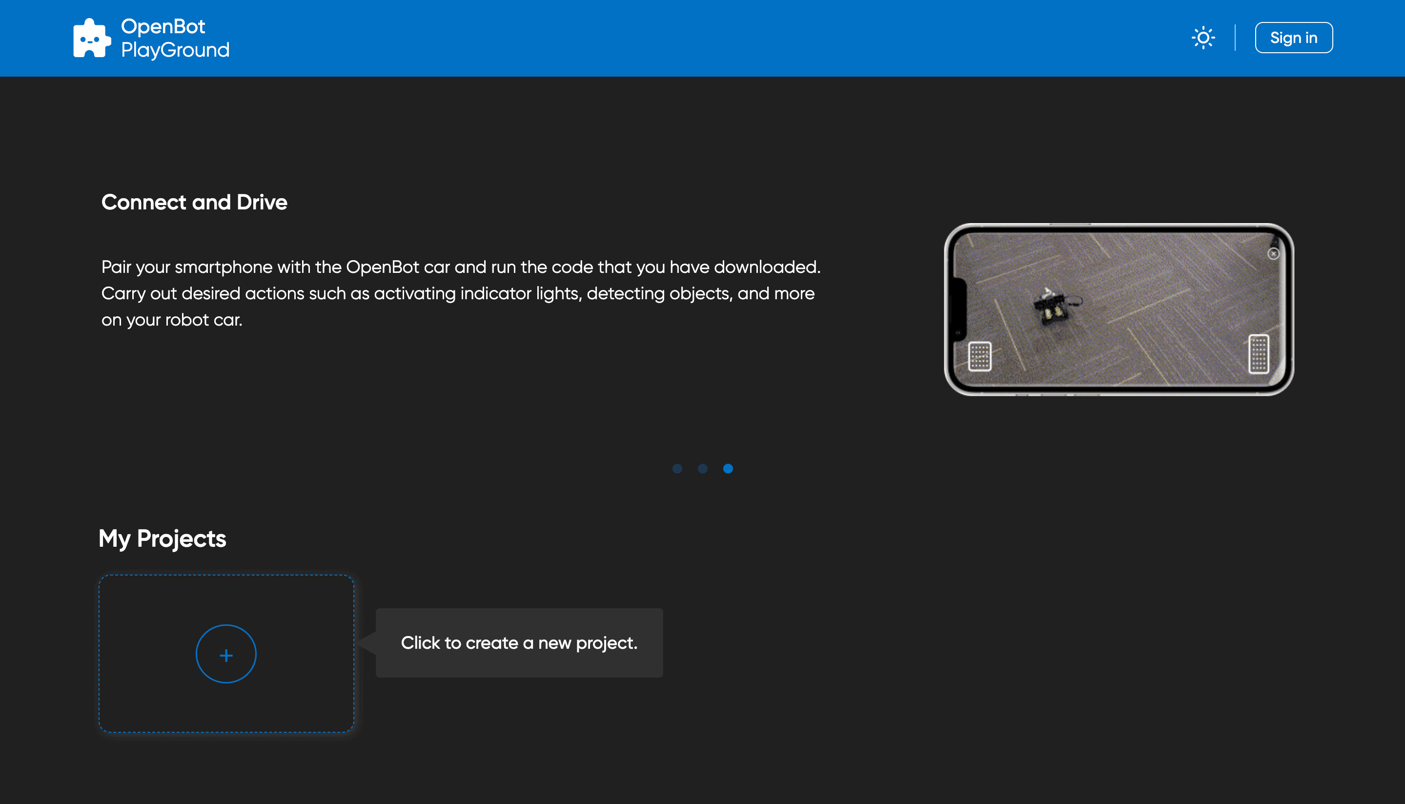This screenshot has width=1405, height=804.
Task: Click the close X icon in phone preview
Action: (x=1273, y=253)
